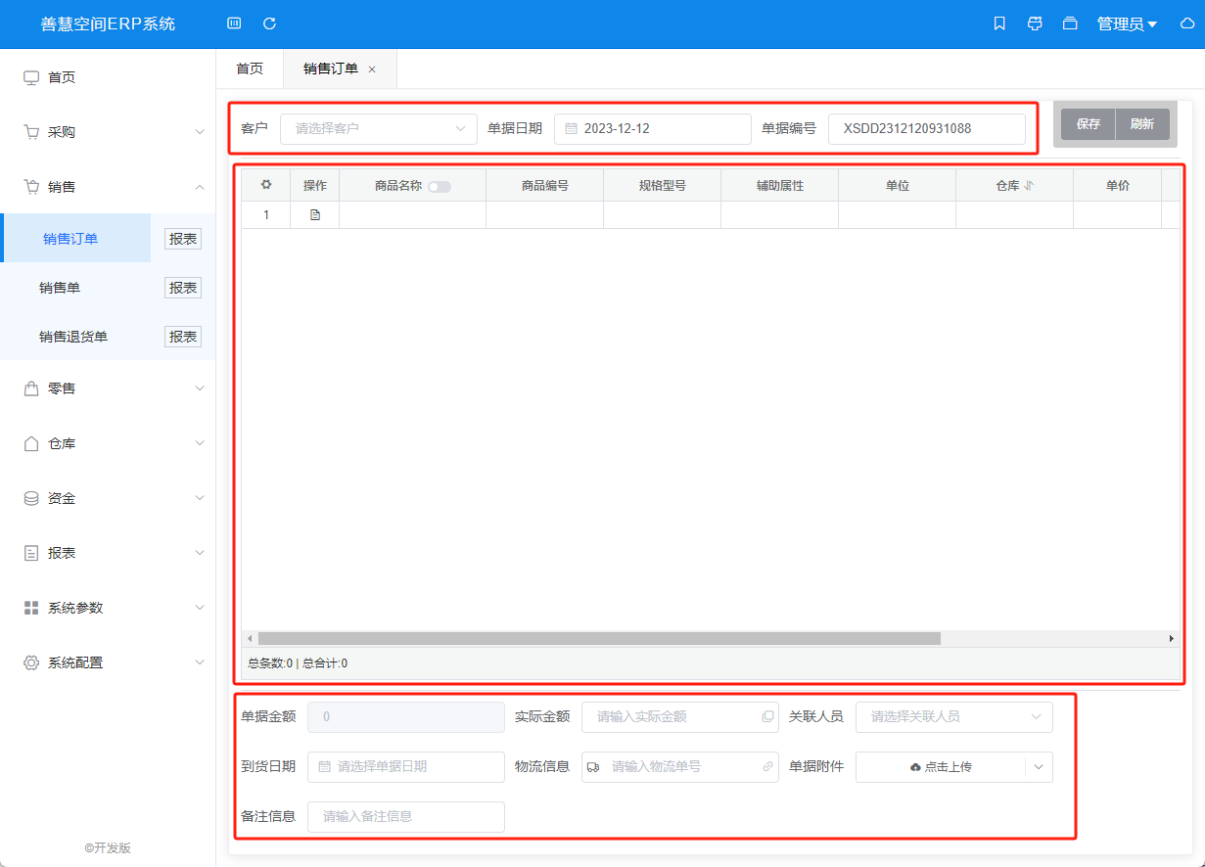Toggle the 商品名称 switch in the table header

440,187
